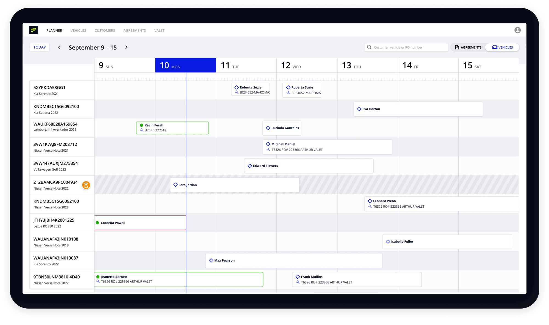The height and width of the screenshot is (325, 549).
Task: Open the Frank Mullins booking card
Action: (357, 279)
